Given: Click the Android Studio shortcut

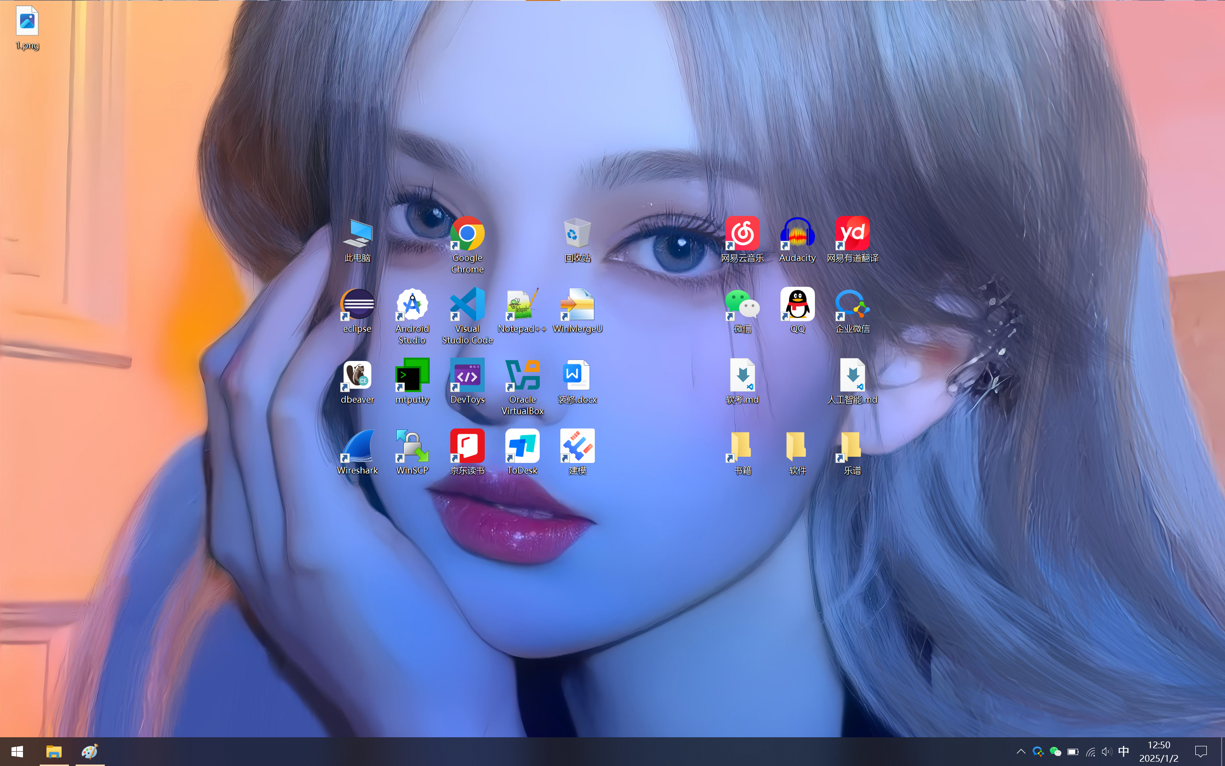Looking at the screenshot, I should 412,316.
